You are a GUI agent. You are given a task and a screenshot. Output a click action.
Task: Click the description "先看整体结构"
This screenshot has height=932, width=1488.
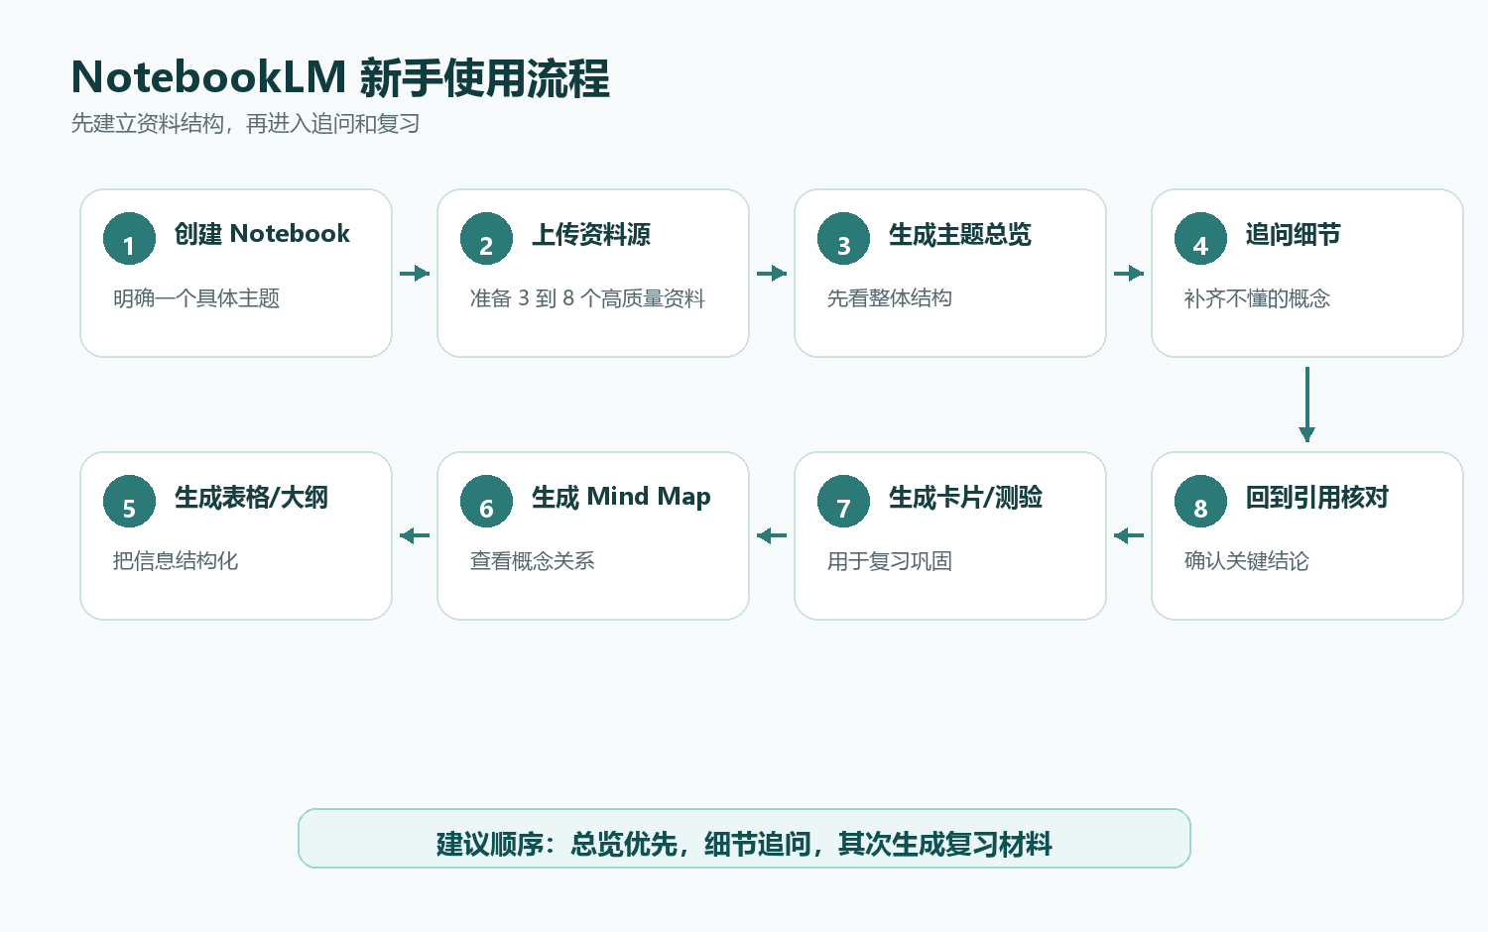(890, 298)
